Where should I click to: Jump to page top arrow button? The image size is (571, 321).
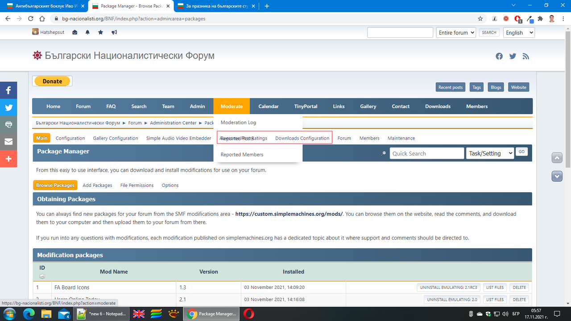click(557, 158)
